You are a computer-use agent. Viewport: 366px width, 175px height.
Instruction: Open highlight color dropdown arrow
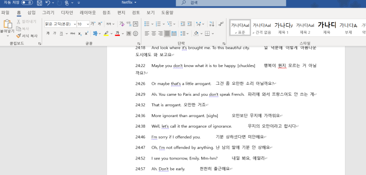click(x=111, y=34)
